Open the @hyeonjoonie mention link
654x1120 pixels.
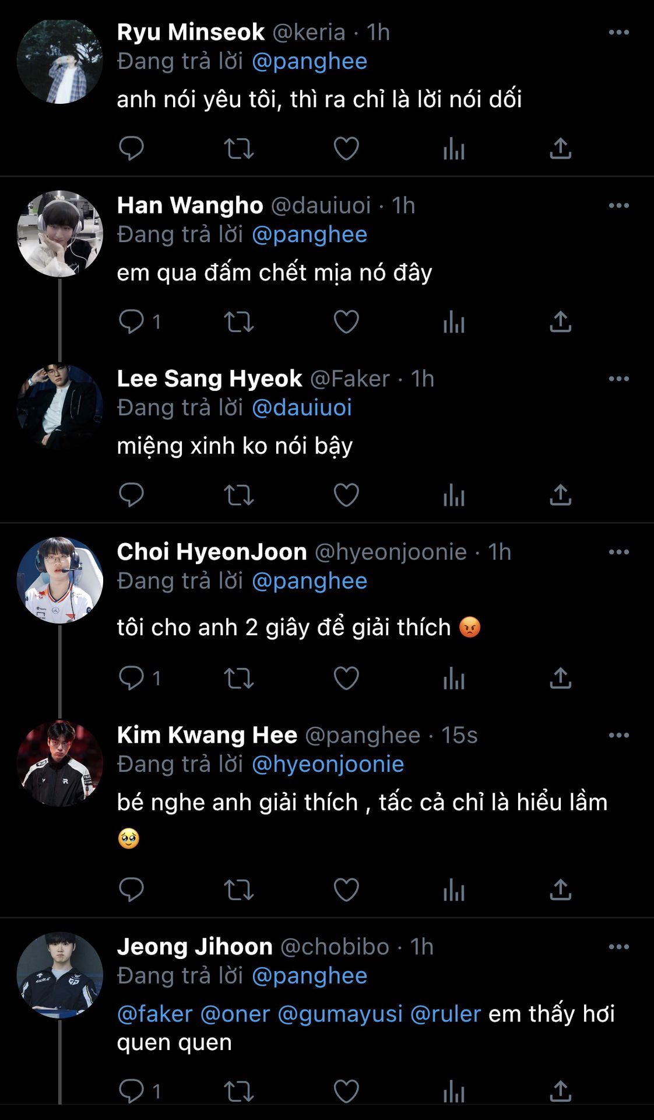[328, 764]
